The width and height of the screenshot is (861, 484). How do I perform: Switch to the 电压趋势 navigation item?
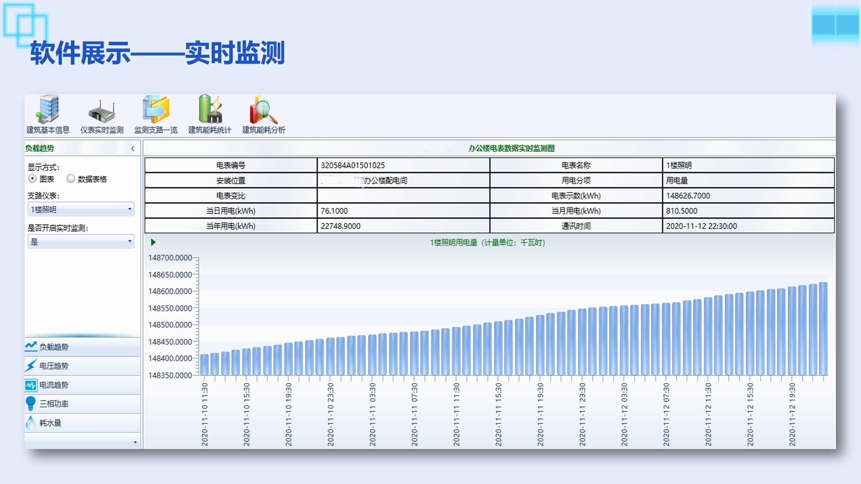click(83, 366)
